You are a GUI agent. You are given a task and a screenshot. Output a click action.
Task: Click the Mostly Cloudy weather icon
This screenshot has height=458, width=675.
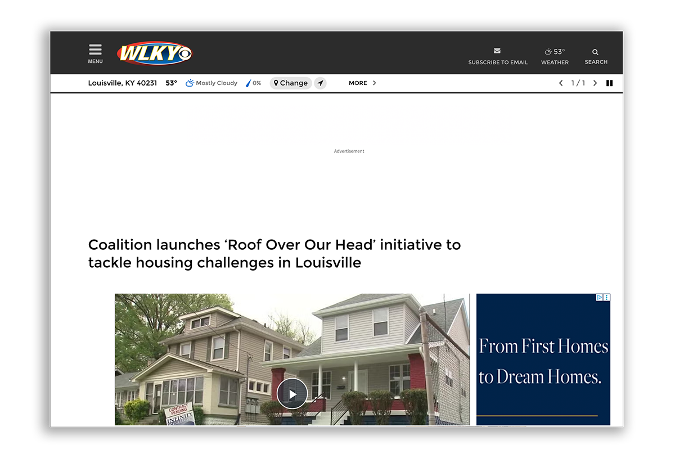point(190,83)
